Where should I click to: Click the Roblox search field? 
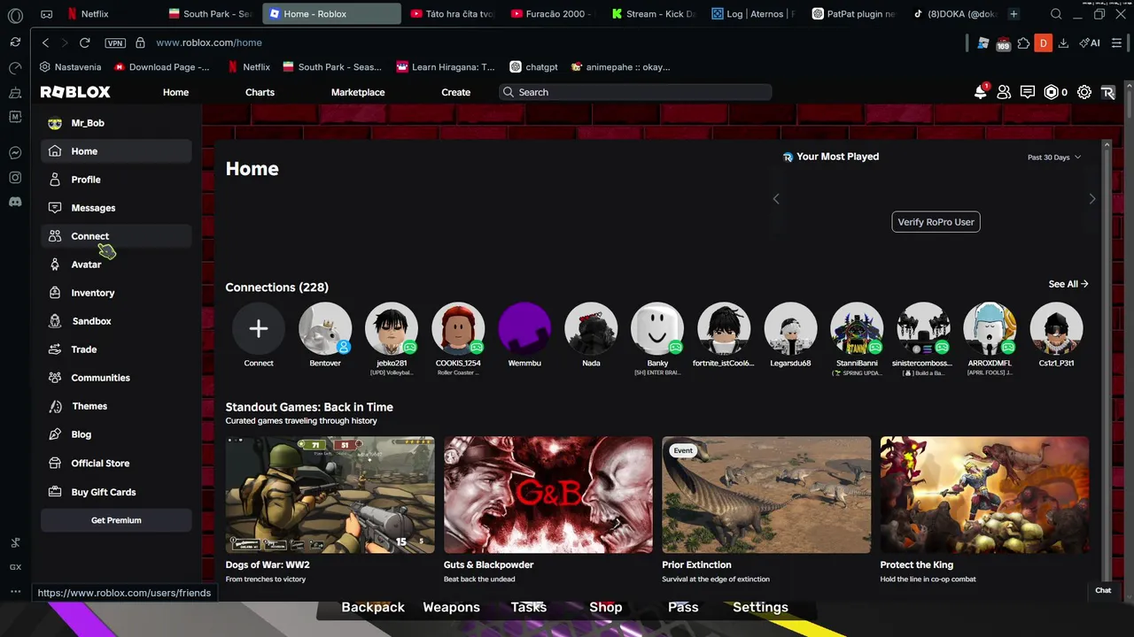635,92
